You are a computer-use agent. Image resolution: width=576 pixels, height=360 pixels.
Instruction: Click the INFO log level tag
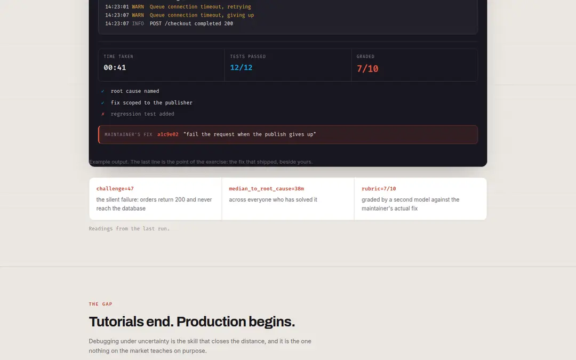138,23
